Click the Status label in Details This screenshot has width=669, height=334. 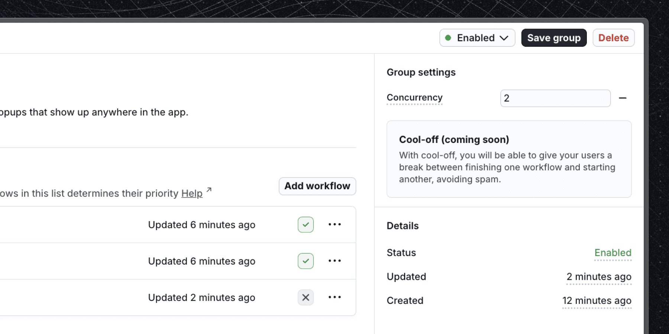coord(401,253)
